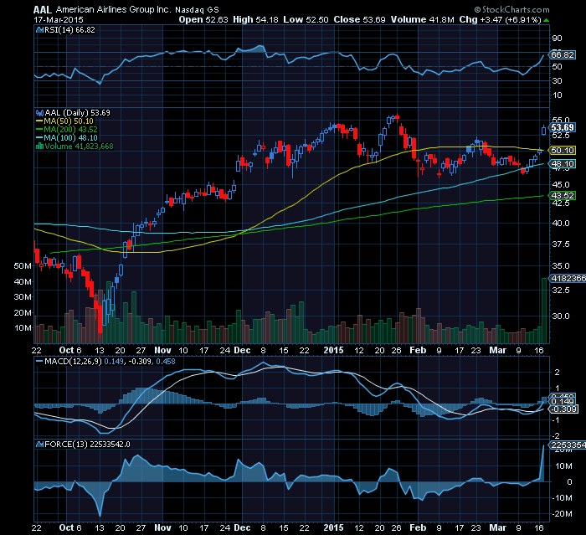This screenshot has width=586, height=535.
Task: Click the -0.309 MACD signal axis tag
Action: click(562, 409)
